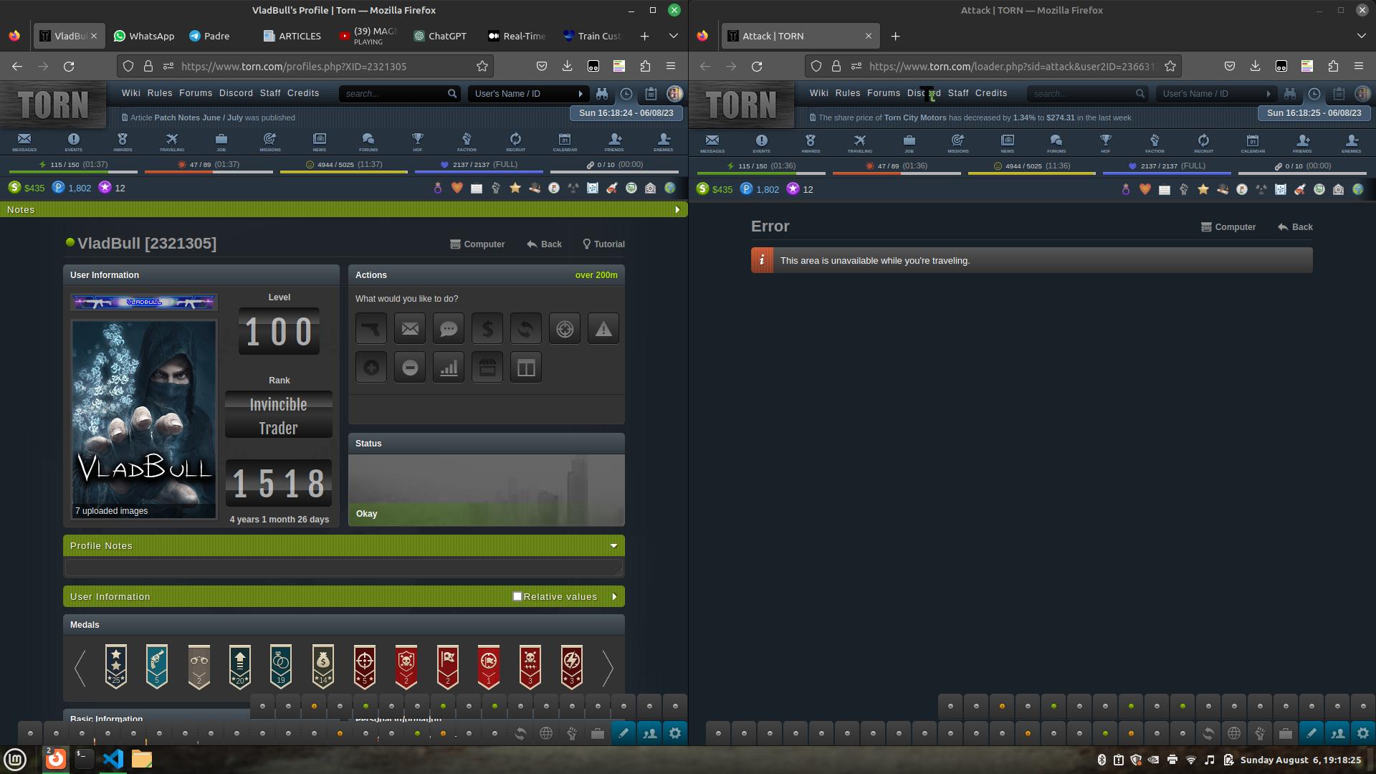Click the chat people icon, Attack window

[1337, 733]
